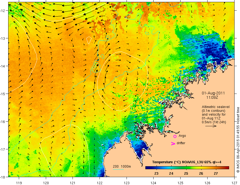Click the drifter legend text
The image size is (240, 185).
click(x=181, y=143)
